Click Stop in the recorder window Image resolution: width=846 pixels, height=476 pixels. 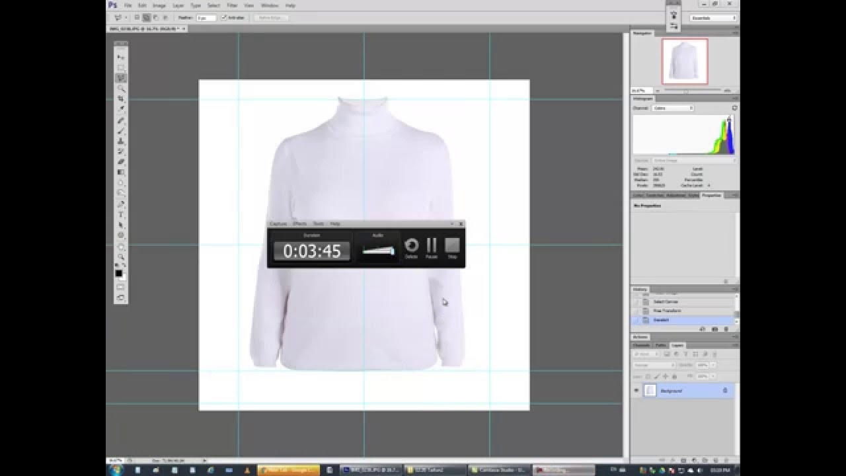452,247
